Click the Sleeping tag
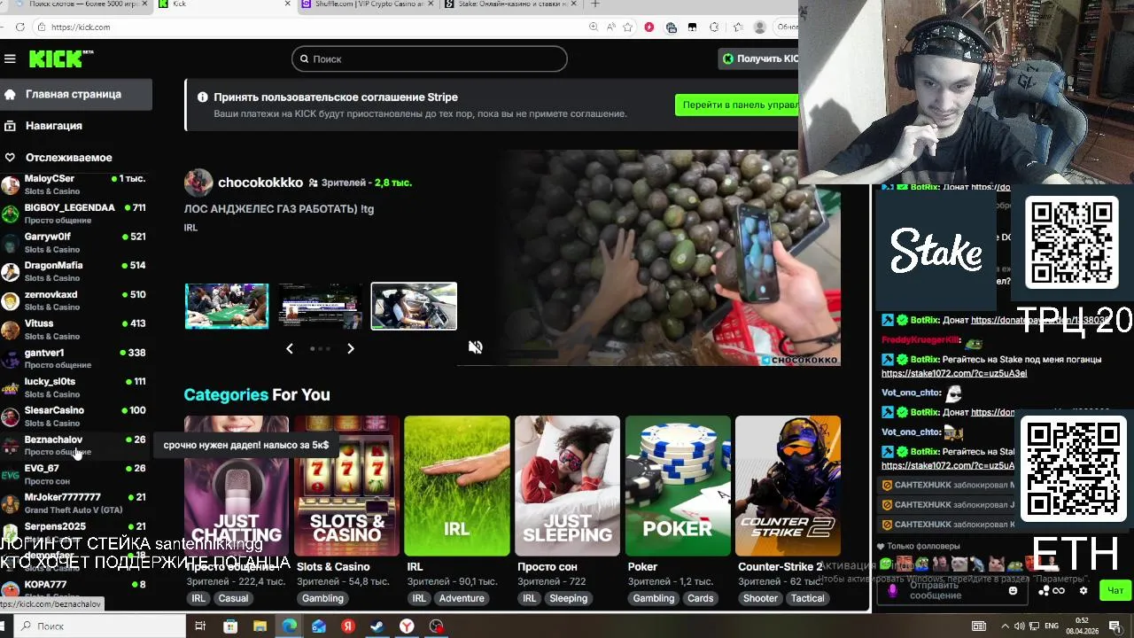 point(568,599)
